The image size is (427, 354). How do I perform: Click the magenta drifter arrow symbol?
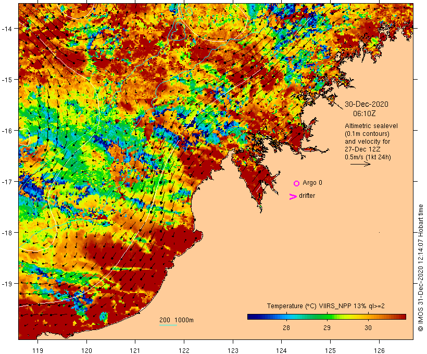[293, 197]
